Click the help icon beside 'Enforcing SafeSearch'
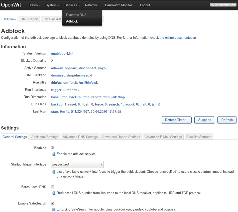This screenshot has height=212, width=238. tap(54, 209)
